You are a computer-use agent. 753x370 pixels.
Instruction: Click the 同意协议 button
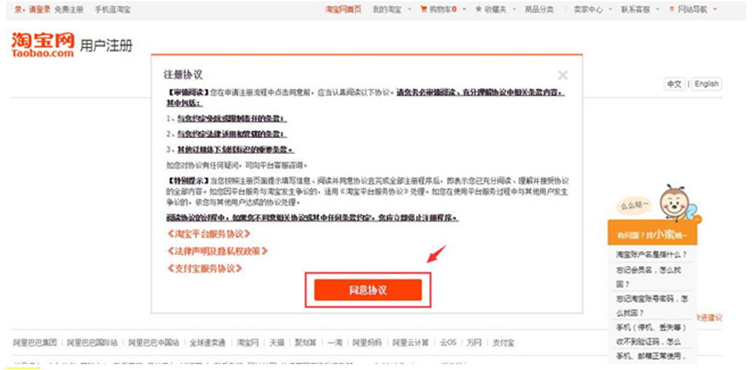click(367, 290)
